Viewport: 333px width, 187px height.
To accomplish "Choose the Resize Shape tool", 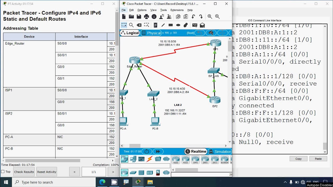I will pyautogui.click(x=146, y=25).
